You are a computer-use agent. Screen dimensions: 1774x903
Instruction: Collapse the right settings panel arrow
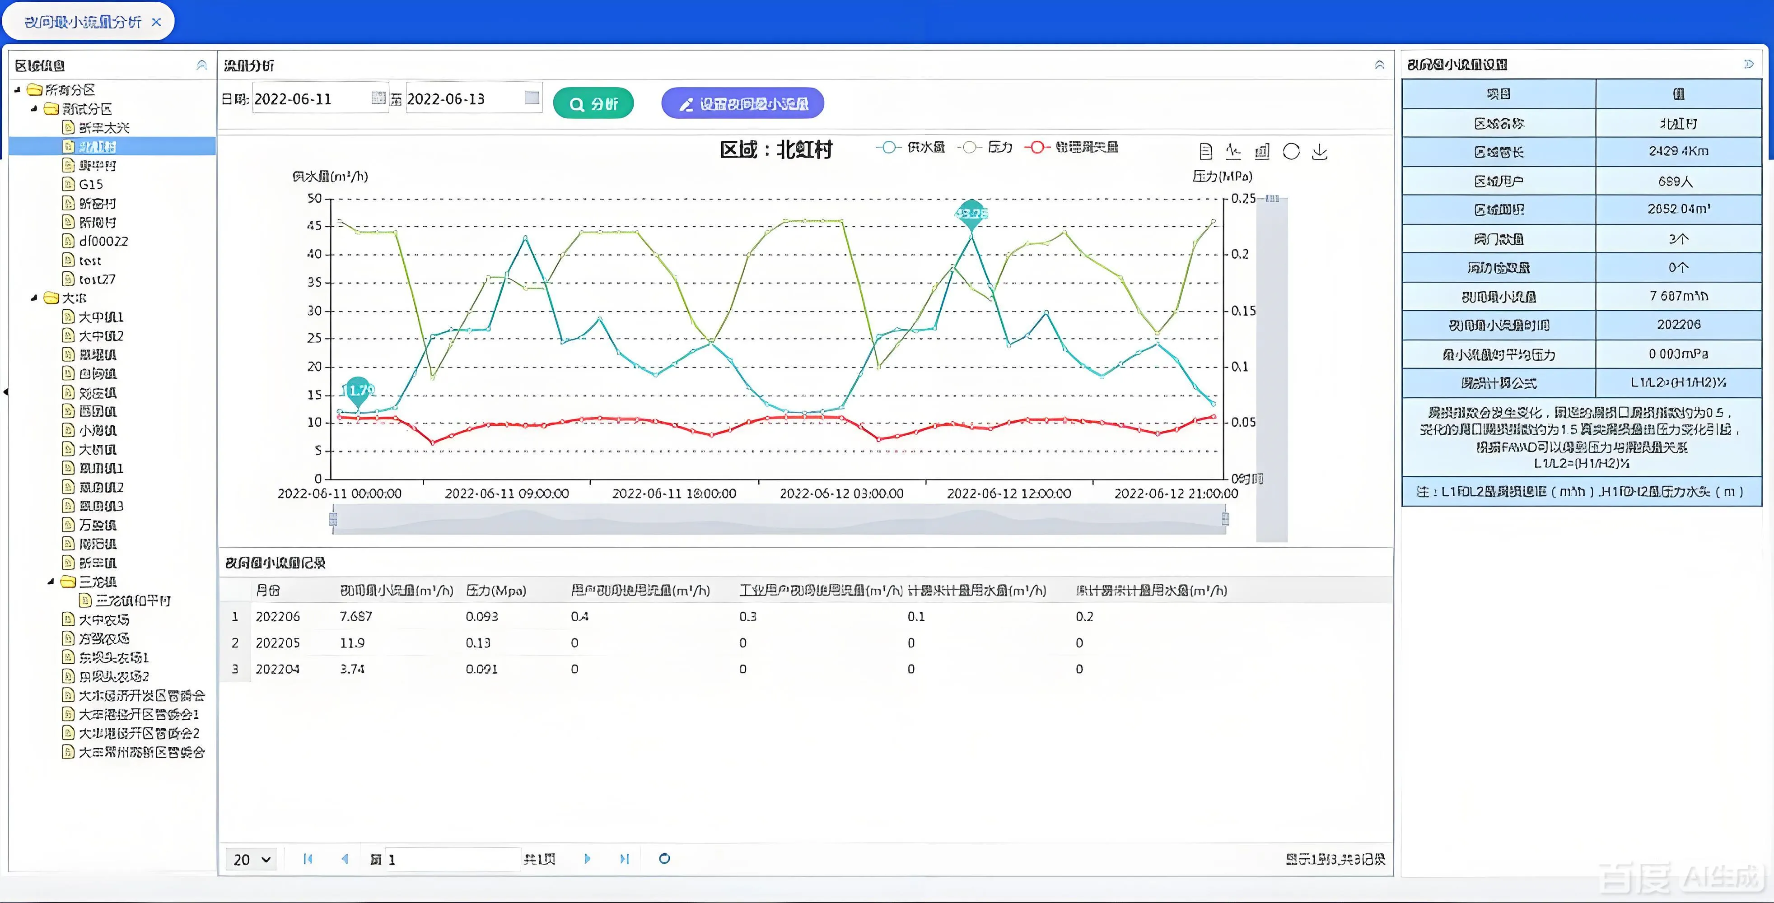(x=1749, y=64)
